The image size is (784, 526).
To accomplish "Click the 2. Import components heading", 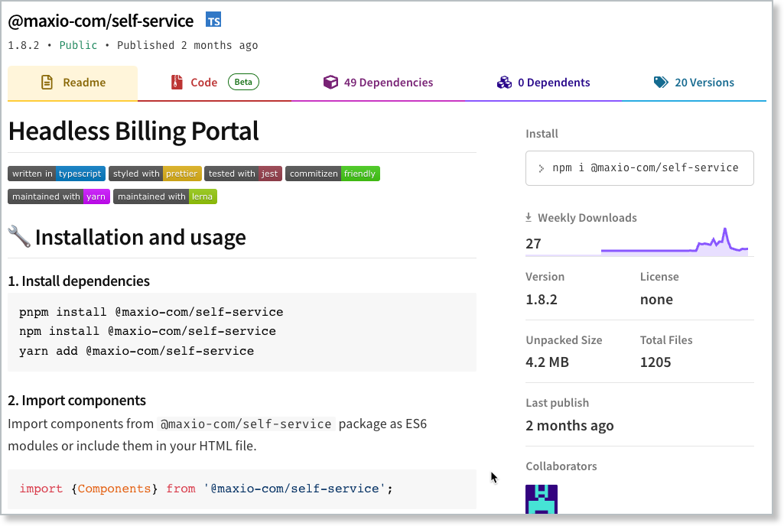I will pyautogui.click(x=76, y=401).
